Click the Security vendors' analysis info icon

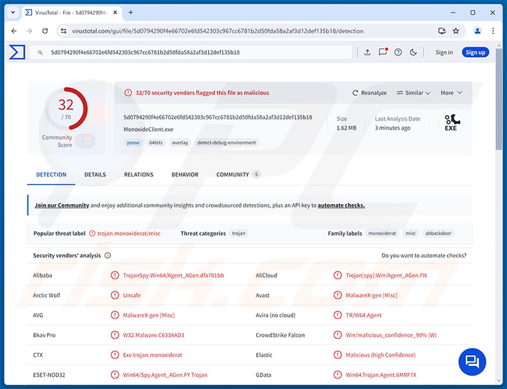tap(108, 255)
